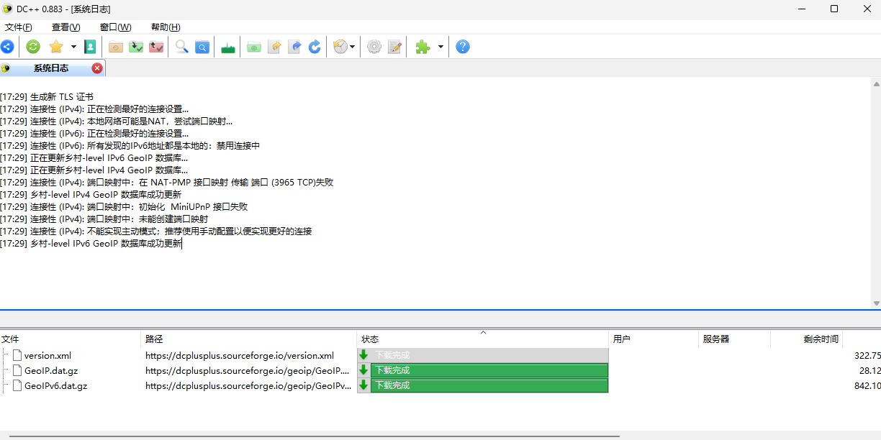
Task: Sort transfers by the 用户 column
Action: click(x=654, y=339)
